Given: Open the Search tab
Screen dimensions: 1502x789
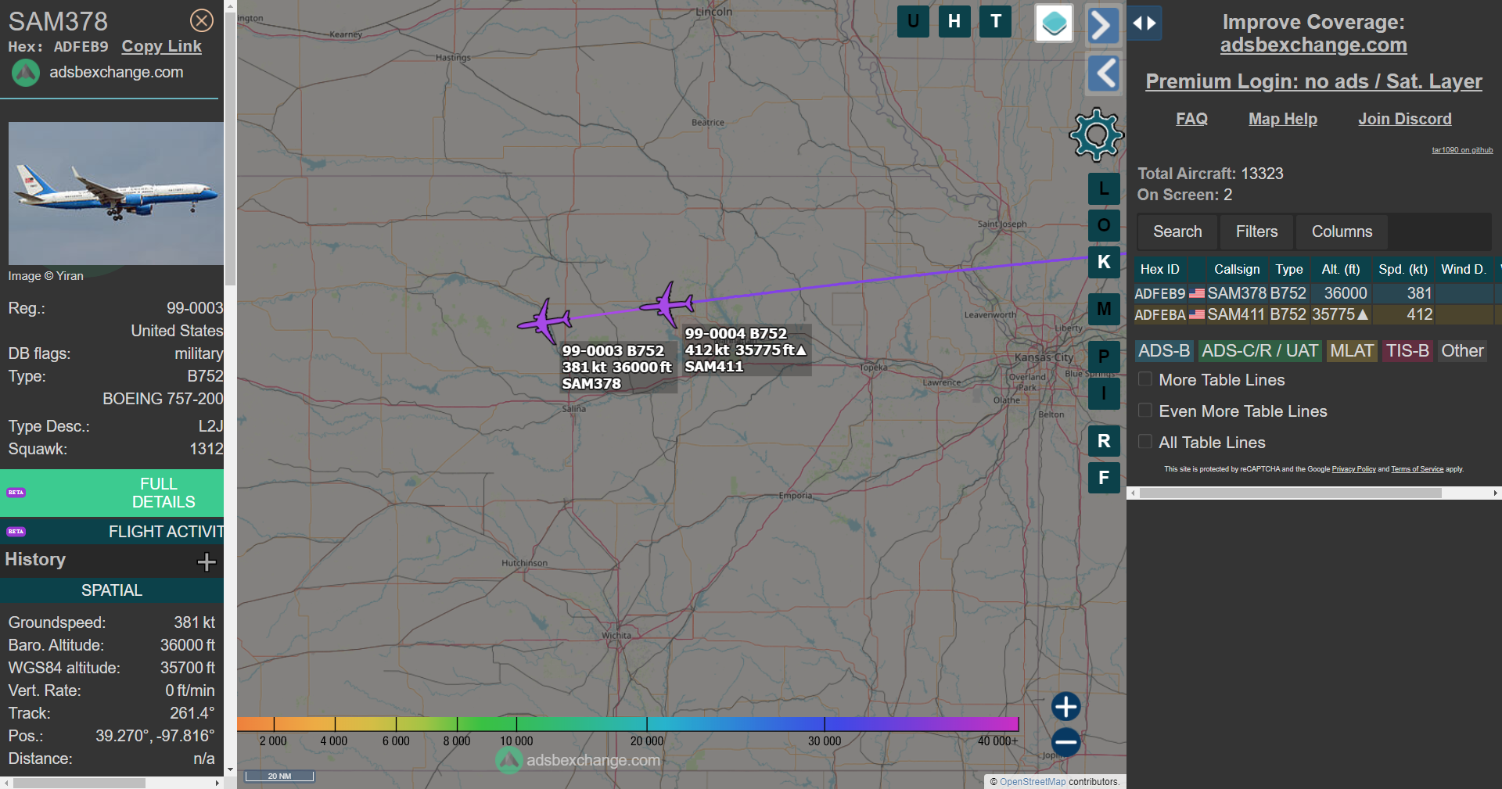Looking at the screenshot, I should pos(1177,231).
